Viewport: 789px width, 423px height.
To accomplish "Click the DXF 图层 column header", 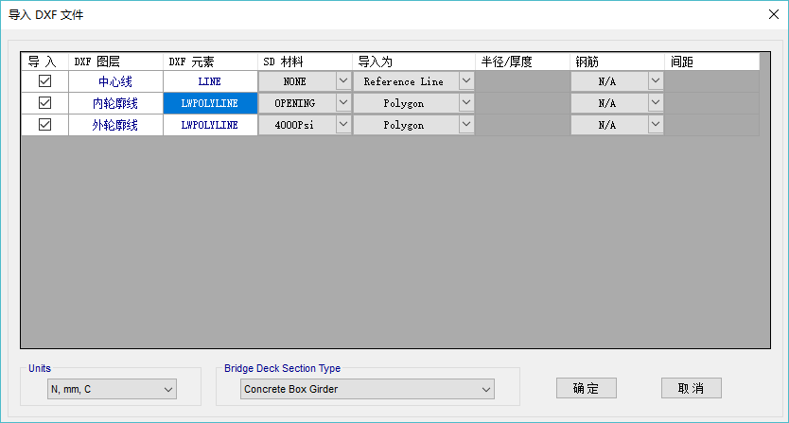I will 115,62.
